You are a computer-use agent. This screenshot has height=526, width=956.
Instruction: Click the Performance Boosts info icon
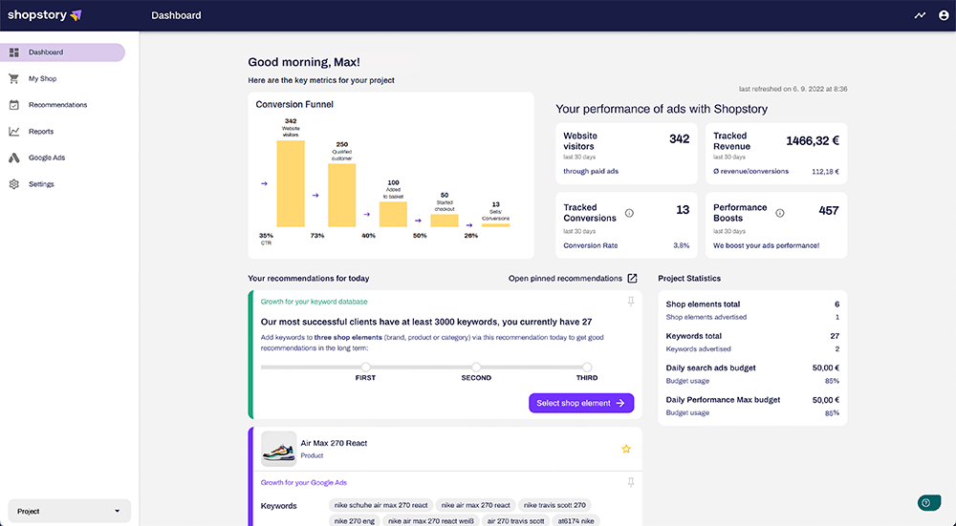(780, 213)
